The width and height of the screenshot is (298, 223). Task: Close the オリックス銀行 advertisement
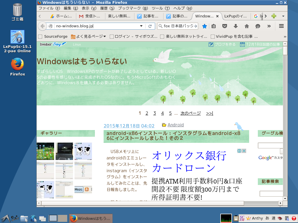(x=244, y=151)
